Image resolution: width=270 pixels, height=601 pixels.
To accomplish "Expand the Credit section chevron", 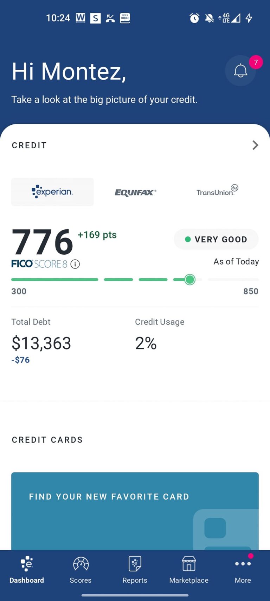I will [256, 145].
